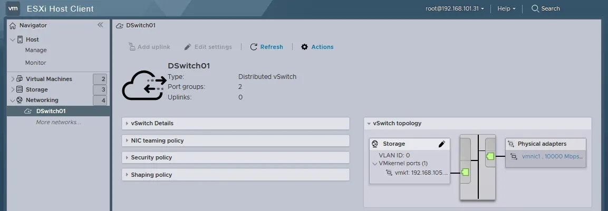Click the Physical adapters header icon
This screenshot has width=608, height=211.
[510, 144]
